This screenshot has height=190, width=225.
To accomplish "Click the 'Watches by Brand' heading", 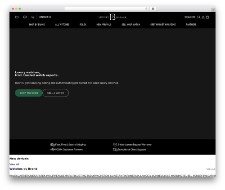I will click(23, 169).
